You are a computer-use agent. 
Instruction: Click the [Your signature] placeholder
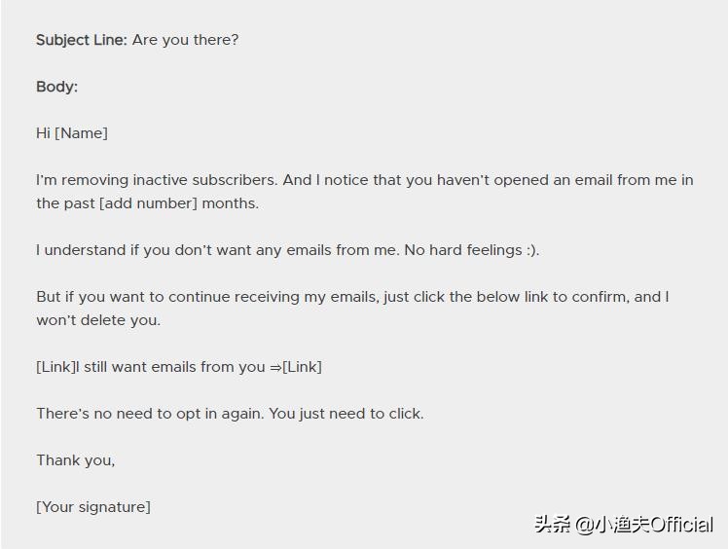tap(93, 507)
